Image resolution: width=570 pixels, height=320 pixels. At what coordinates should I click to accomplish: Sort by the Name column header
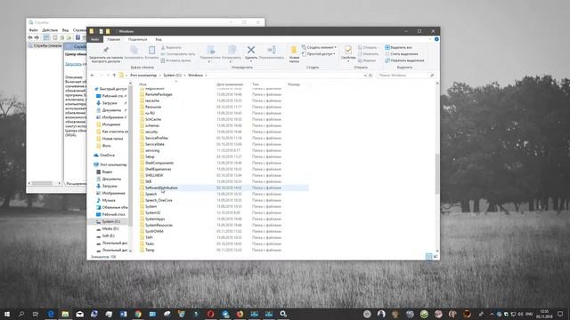(x=142, y=84)
